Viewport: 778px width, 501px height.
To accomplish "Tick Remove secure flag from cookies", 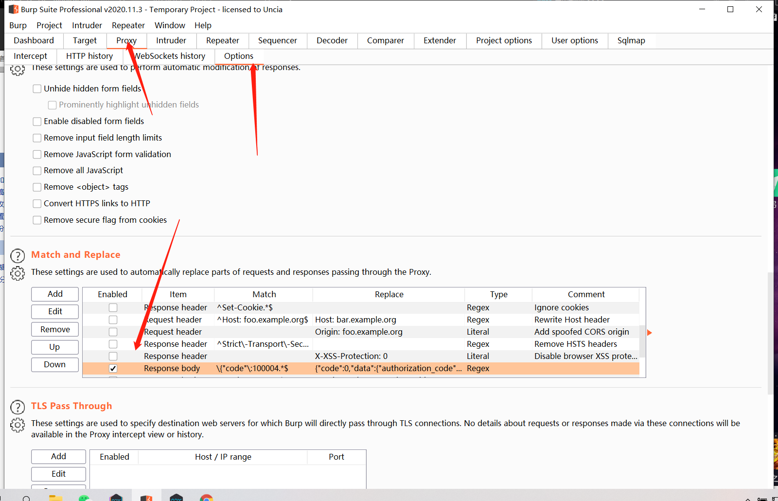I will 37,220.
